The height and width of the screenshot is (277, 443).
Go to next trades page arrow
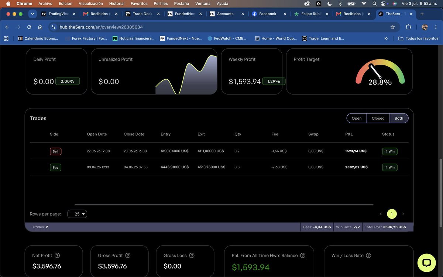(x=403, y=214)
